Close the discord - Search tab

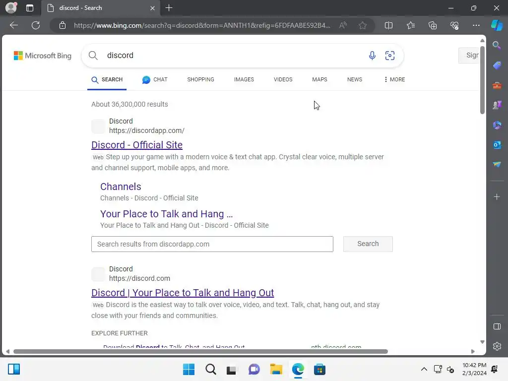click(x=152, y=8)
